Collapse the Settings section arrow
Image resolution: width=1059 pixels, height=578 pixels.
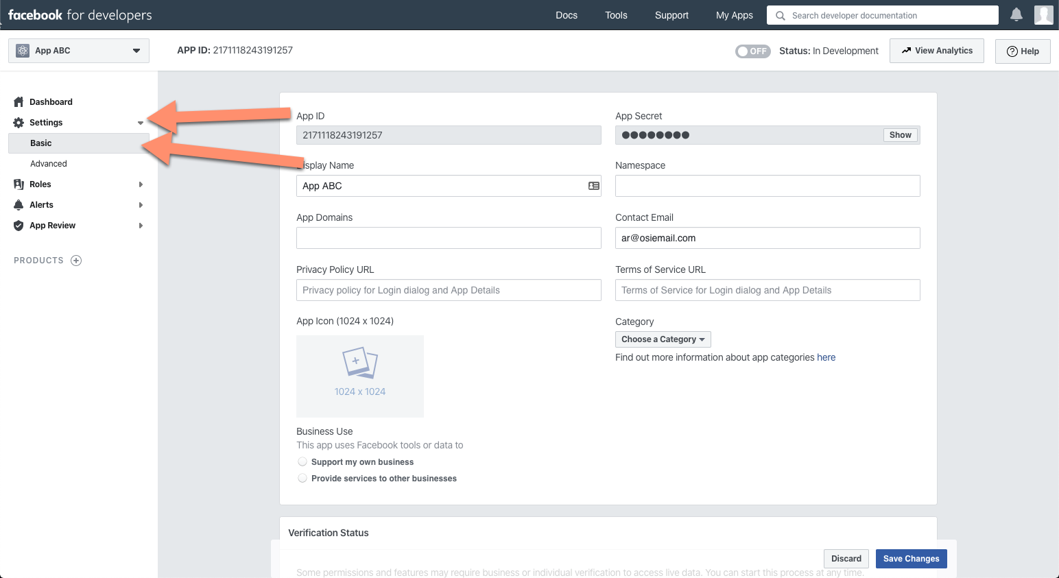click(x=141, y=123)
